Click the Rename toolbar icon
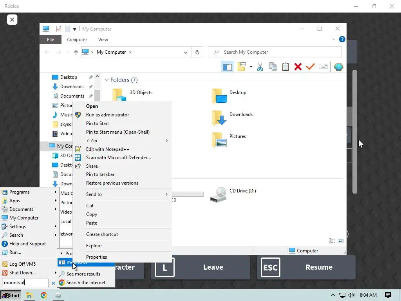This screenshot has width=401, height=301. coord(323,67)
